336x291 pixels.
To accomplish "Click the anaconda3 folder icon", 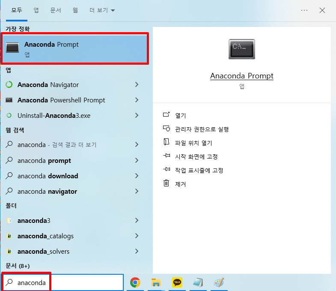I will tap(9, 220).
